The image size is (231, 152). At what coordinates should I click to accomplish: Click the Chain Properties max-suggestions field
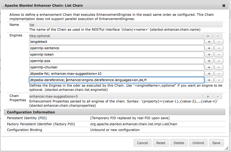pos(116,96)
